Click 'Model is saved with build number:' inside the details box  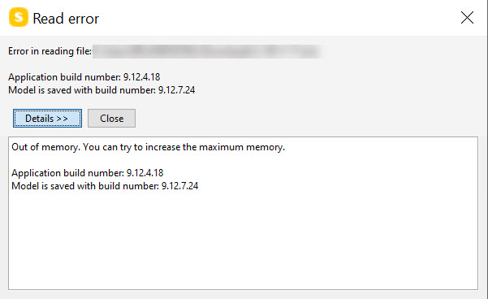(85, 186)
